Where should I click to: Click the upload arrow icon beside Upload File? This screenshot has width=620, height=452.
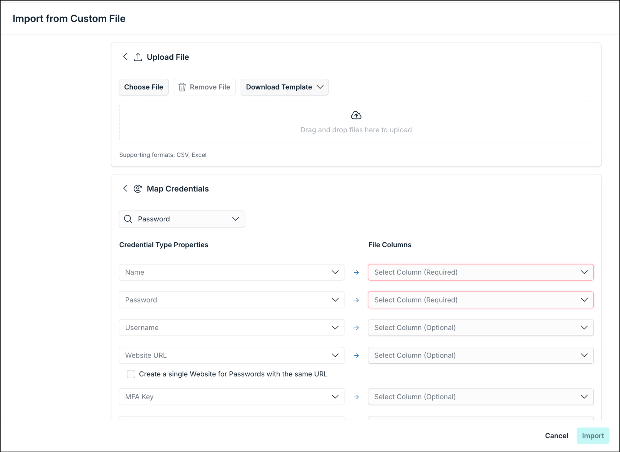pyautogui.click(x=138, y=57)
